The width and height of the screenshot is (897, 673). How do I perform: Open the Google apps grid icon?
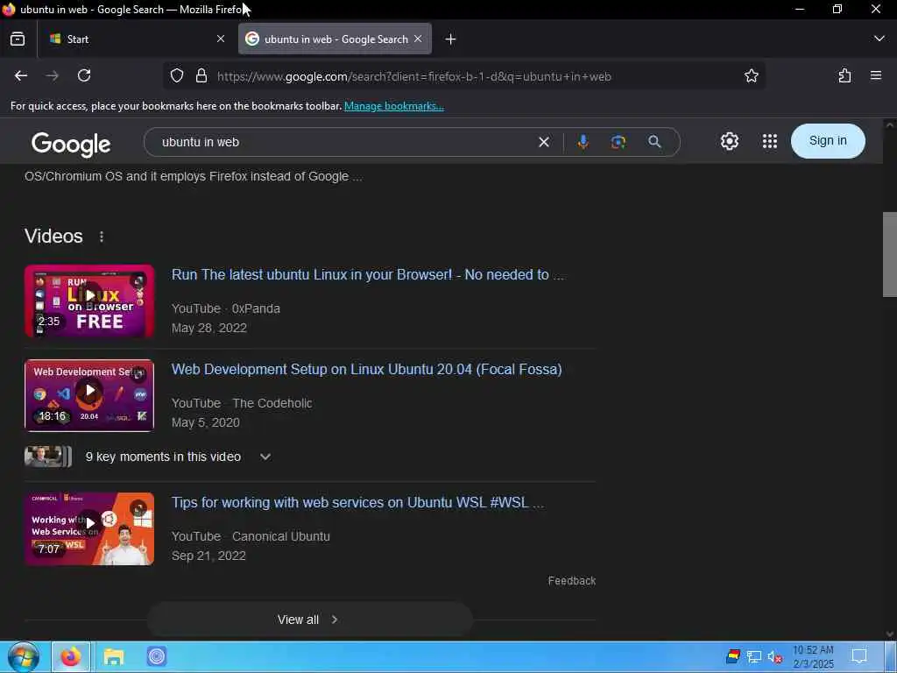tap(770, 141)
